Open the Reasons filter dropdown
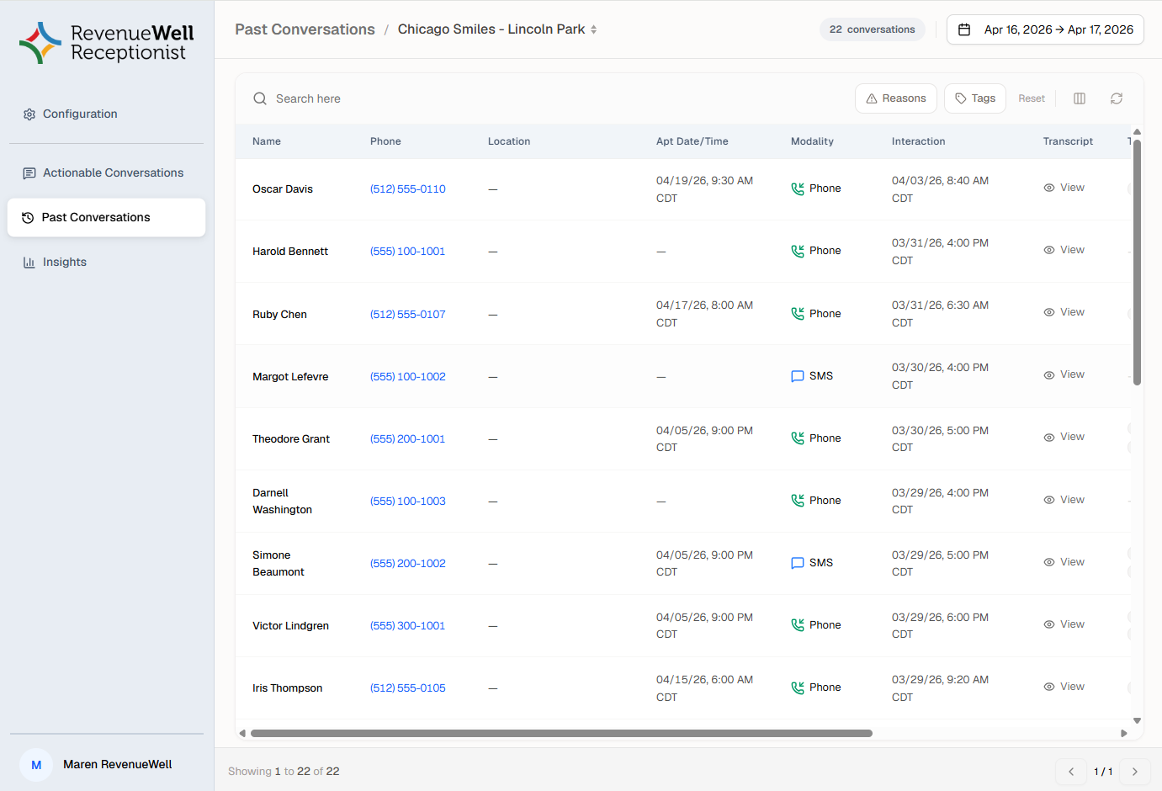 tap(895, 98)
